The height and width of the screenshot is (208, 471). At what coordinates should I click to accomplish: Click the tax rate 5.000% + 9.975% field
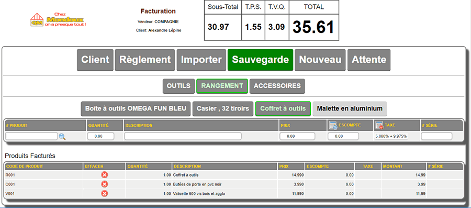click(x=391, y=136)
